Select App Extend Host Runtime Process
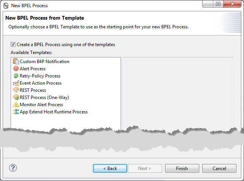The height and width of the screenshot is (181, 244). pos(54,112)
